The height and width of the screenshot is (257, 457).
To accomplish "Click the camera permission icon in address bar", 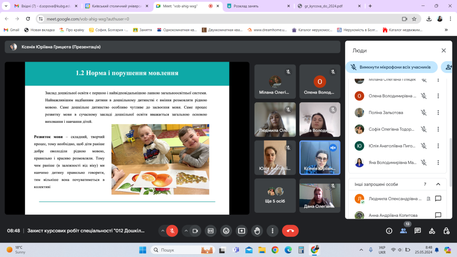I will [404, 19].
